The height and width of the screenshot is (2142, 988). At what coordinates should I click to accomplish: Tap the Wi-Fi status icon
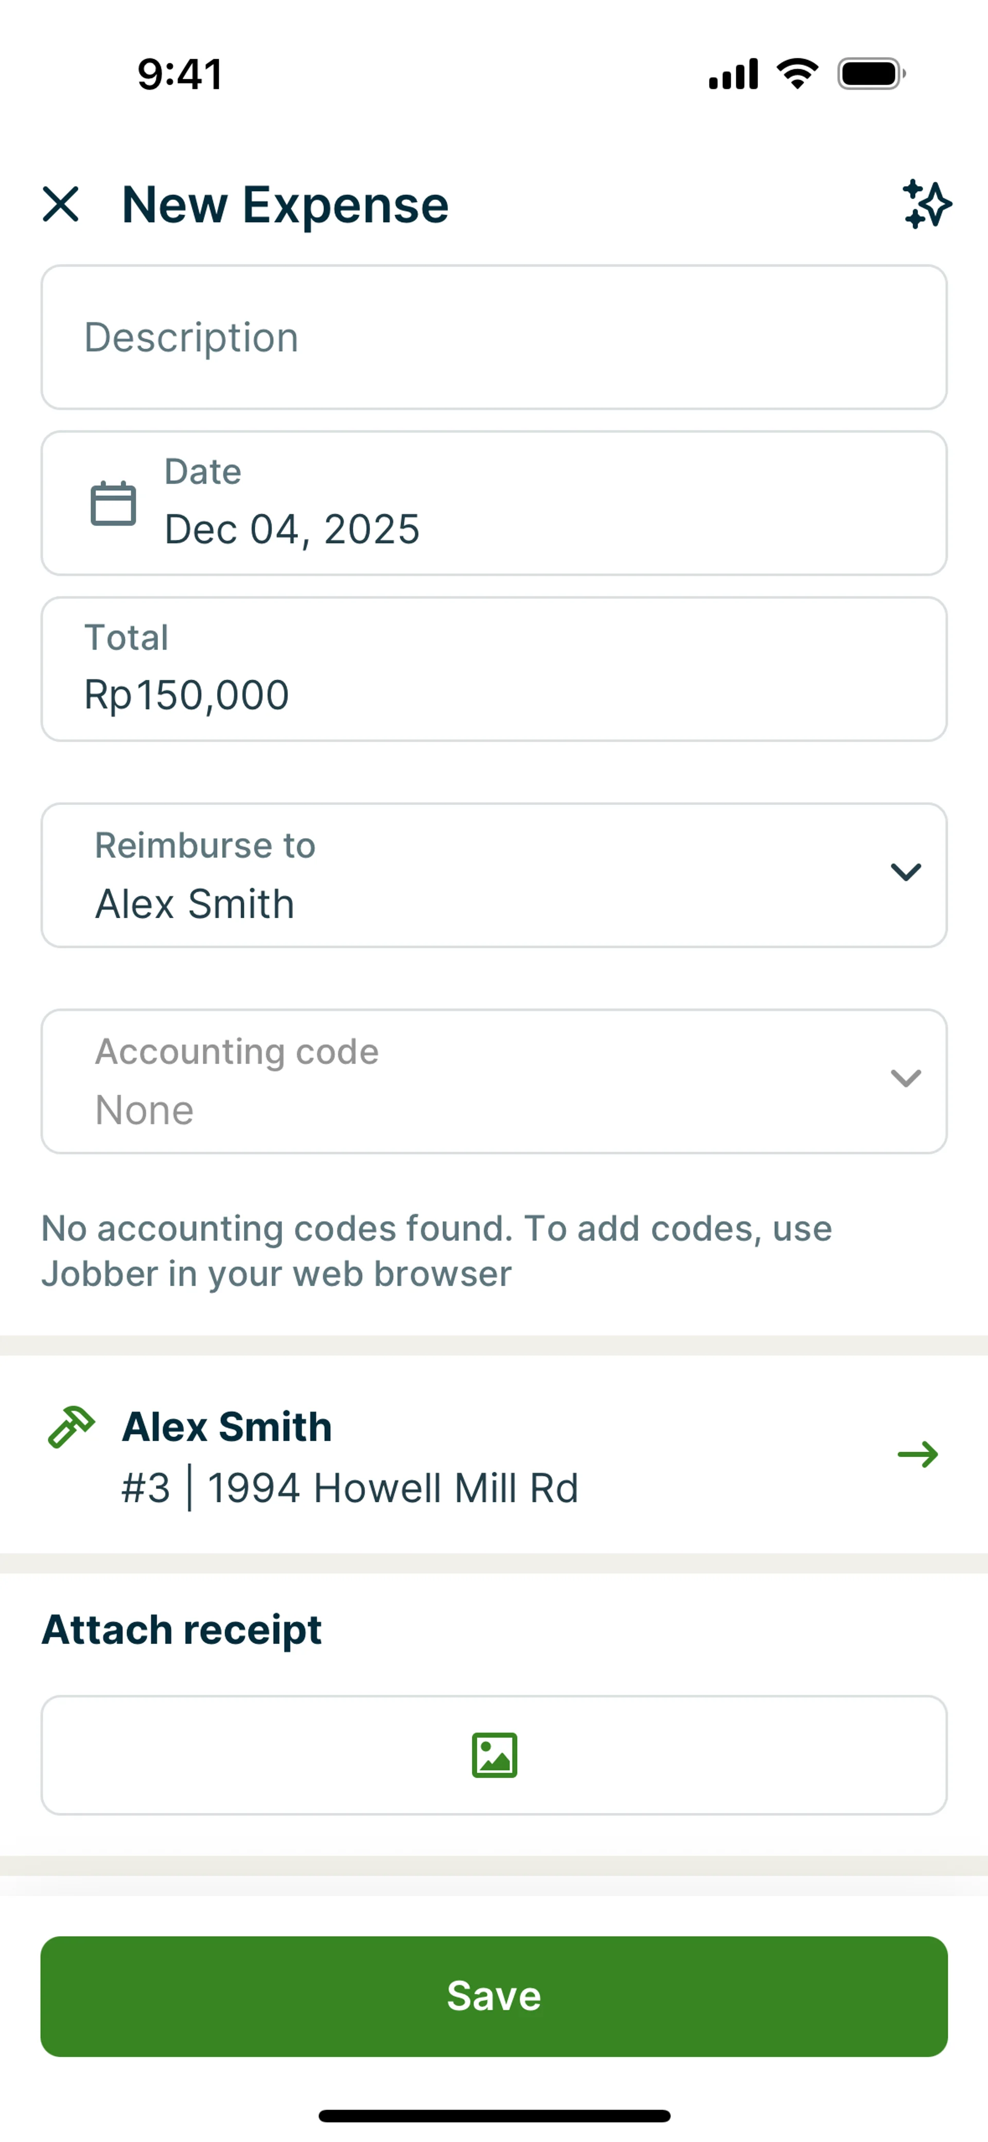pyautogui.click(x=797, y=74)
